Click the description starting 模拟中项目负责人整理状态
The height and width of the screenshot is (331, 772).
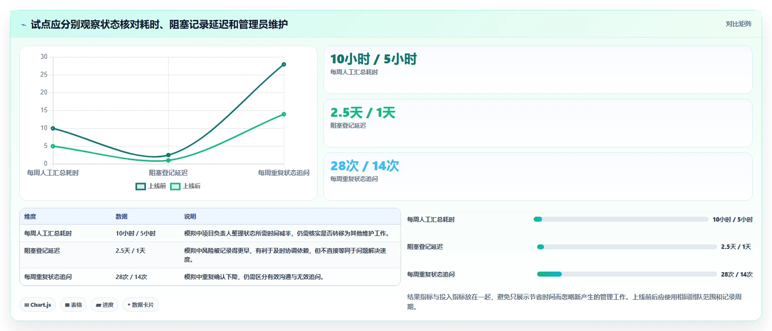[x=287, y=234]
